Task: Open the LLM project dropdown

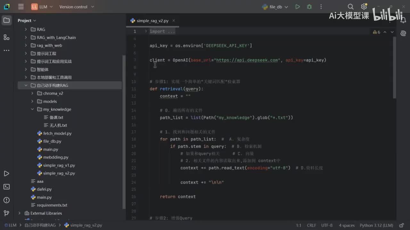Action: [x=41, y=7]
